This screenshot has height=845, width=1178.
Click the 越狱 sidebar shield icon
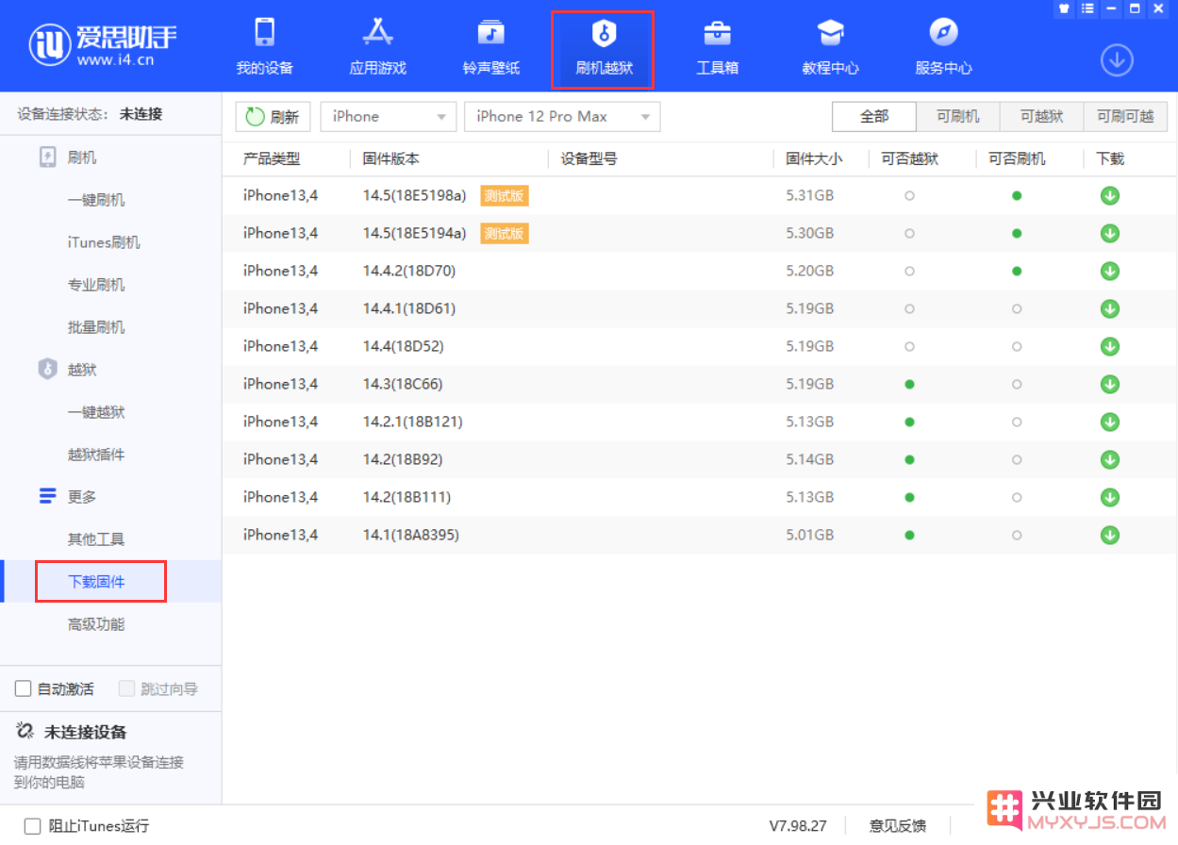[x=48, y=370]
